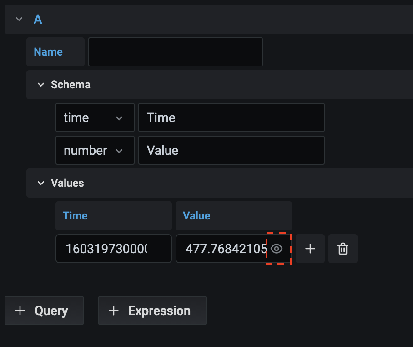The image size is (413, 347).
Task: Click the Name label beside the input
Action: tap(48, 51)
